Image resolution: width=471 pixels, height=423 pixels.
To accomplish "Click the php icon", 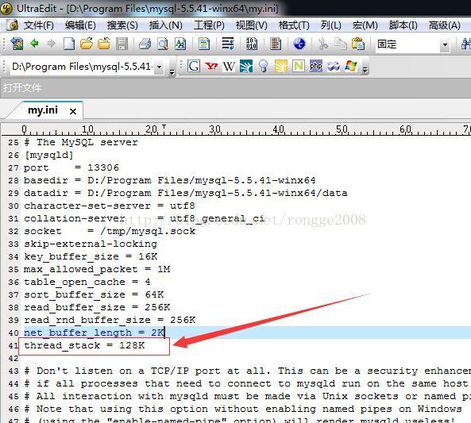I will (316, 66).
